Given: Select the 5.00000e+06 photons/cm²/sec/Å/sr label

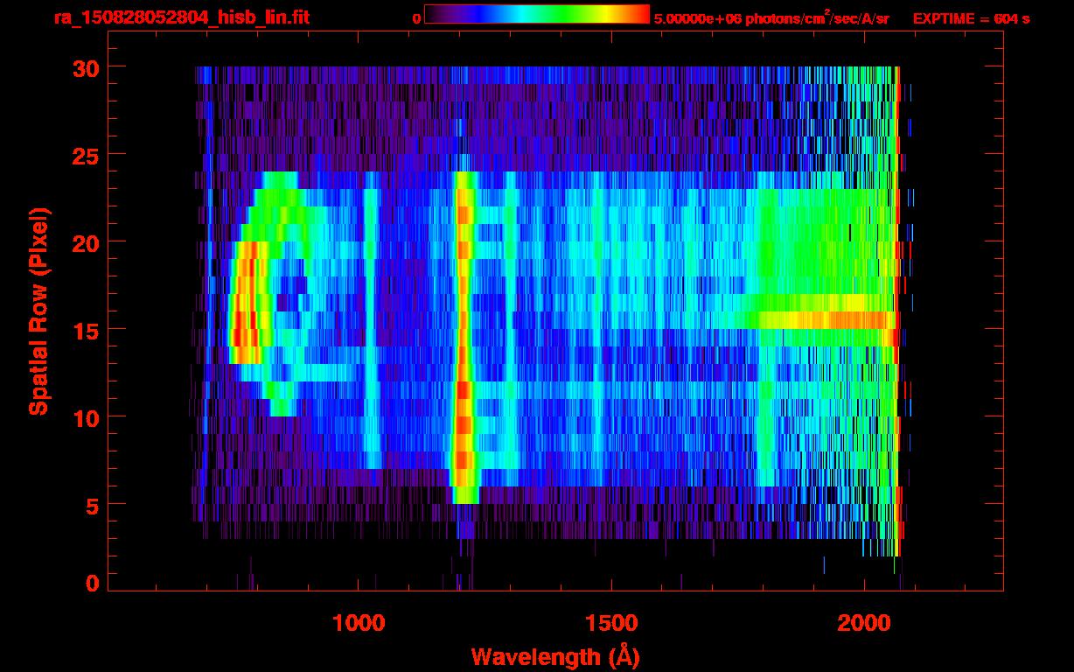Looking at the screenshot, I should (x=771, y=17).
